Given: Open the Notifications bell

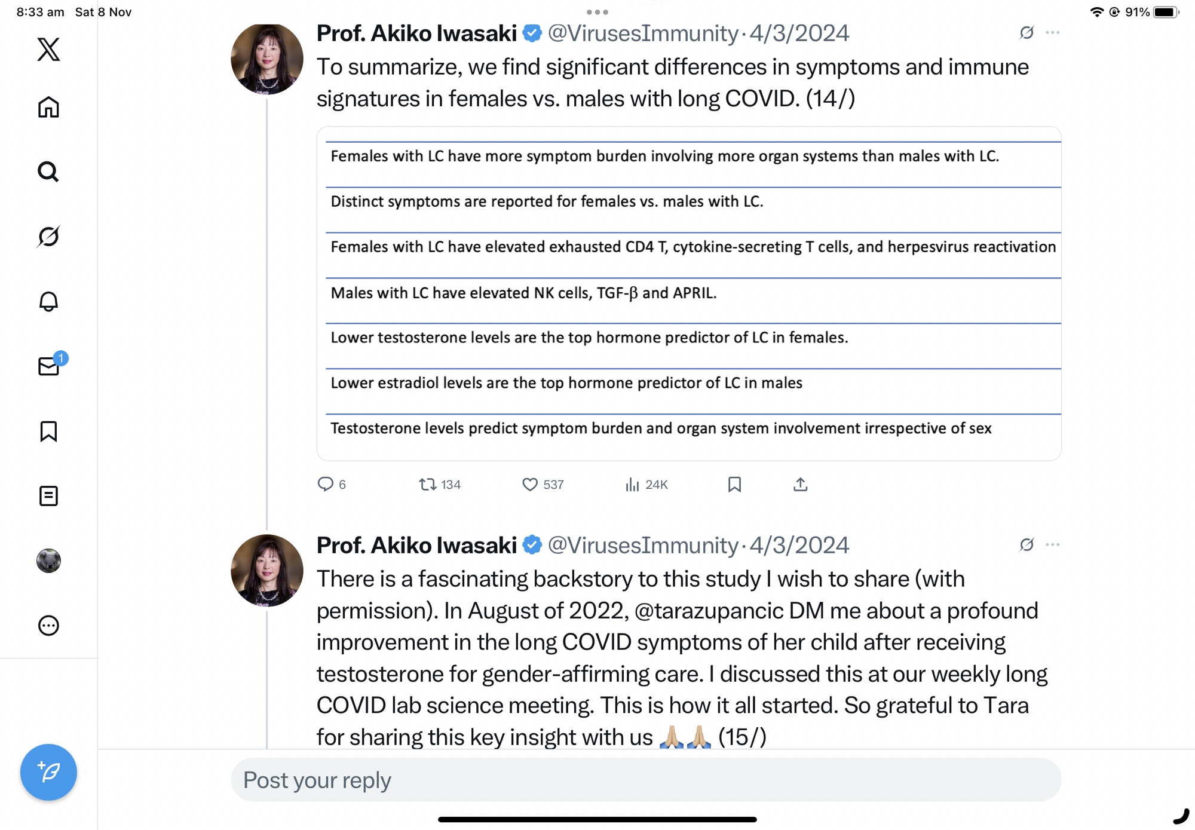Looking at the screenshot, I should click(48, 301).
